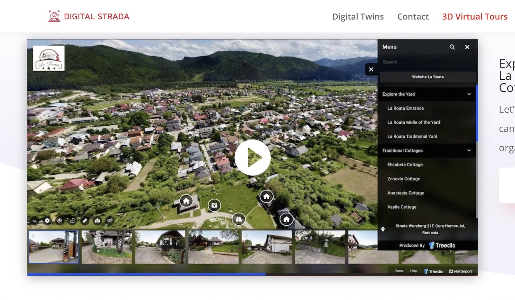Switch to dollhouse view icon
This screenshot has height=300, width=515.
click(60, 221)
